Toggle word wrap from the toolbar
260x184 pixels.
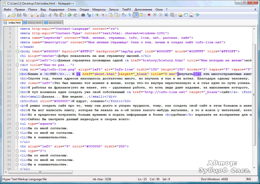pyautogui.click(x=124, y=15)
